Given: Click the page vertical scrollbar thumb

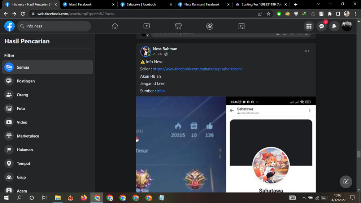Looking at the screenshot, I should [359, 154].
